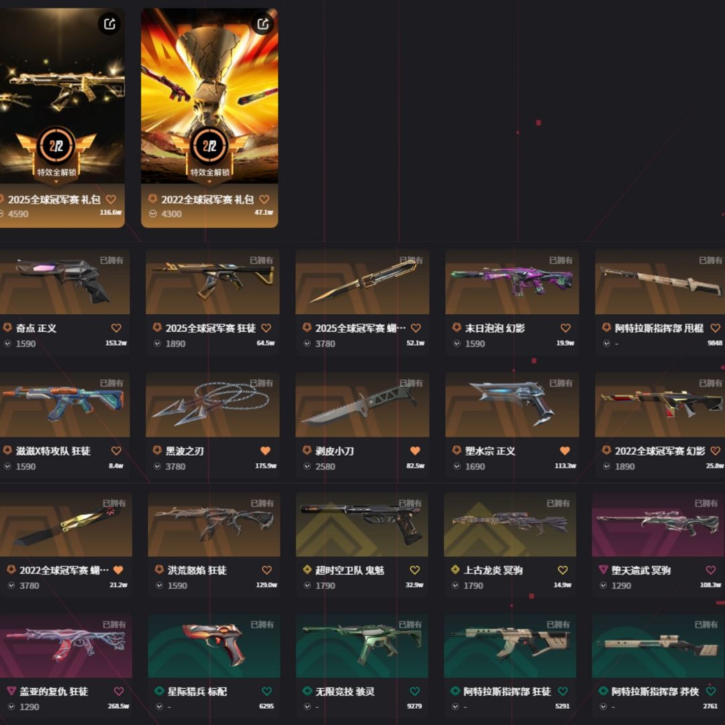Toggle heart on 奇点 正义 skin
Image resolution: width=725 pixels, height=725 pixels.
(x=116, y=328)
